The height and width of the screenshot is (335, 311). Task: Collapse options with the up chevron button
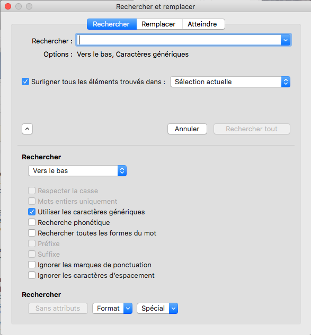tap(27, 129)
